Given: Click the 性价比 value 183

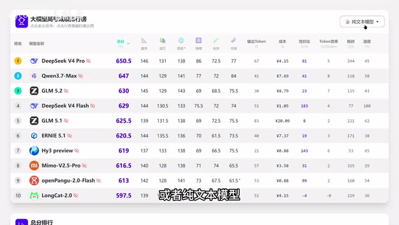Looking at the screenshot, I should pyautogui.click(x=305, y=106).
